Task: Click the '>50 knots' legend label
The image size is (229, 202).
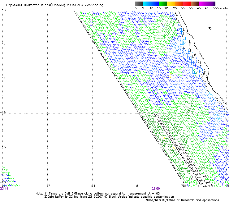Action: point(220,8)
